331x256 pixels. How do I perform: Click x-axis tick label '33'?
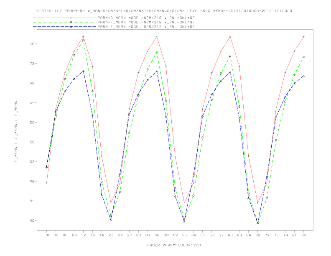pyautogui.click(x=148, y=235)
